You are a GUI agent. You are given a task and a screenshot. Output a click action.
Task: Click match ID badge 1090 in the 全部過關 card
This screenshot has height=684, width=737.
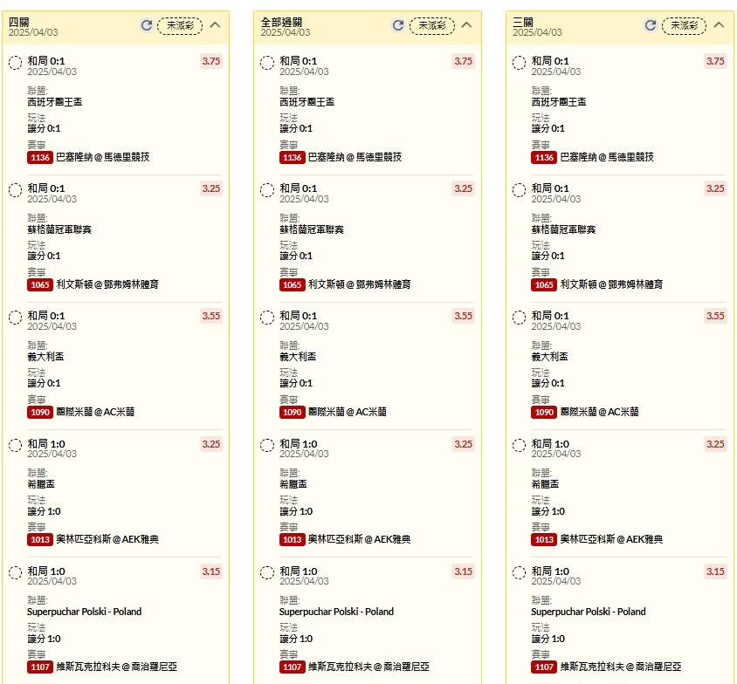[292, 412]
